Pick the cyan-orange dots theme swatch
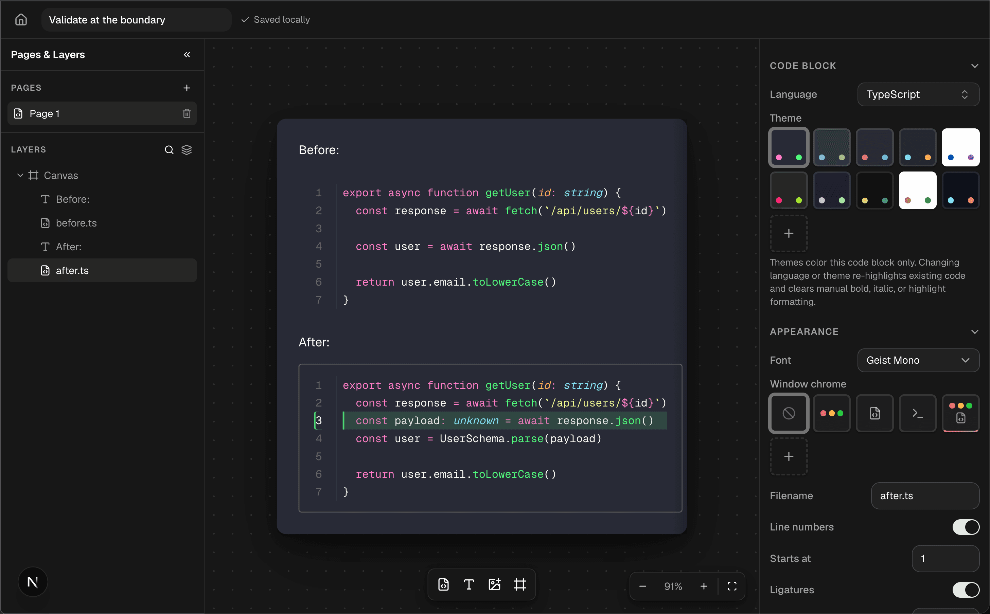The image size is (990, 614). (x=918, y=147)
